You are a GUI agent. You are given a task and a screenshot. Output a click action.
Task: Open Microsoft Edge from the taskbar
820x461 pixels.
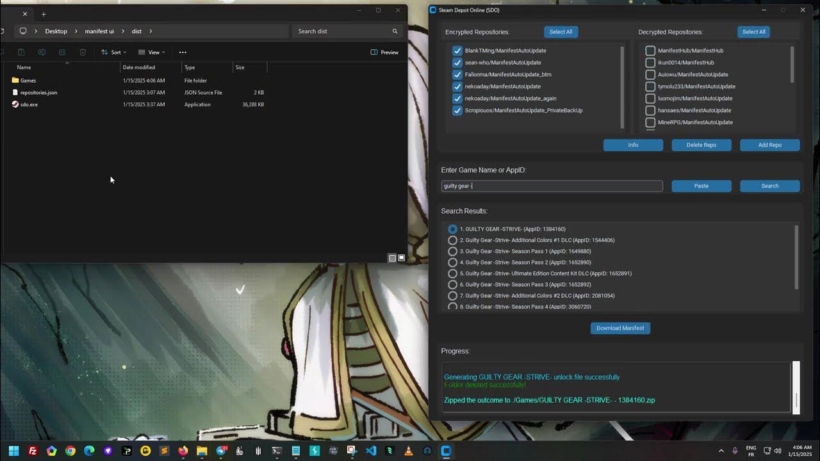89,451
